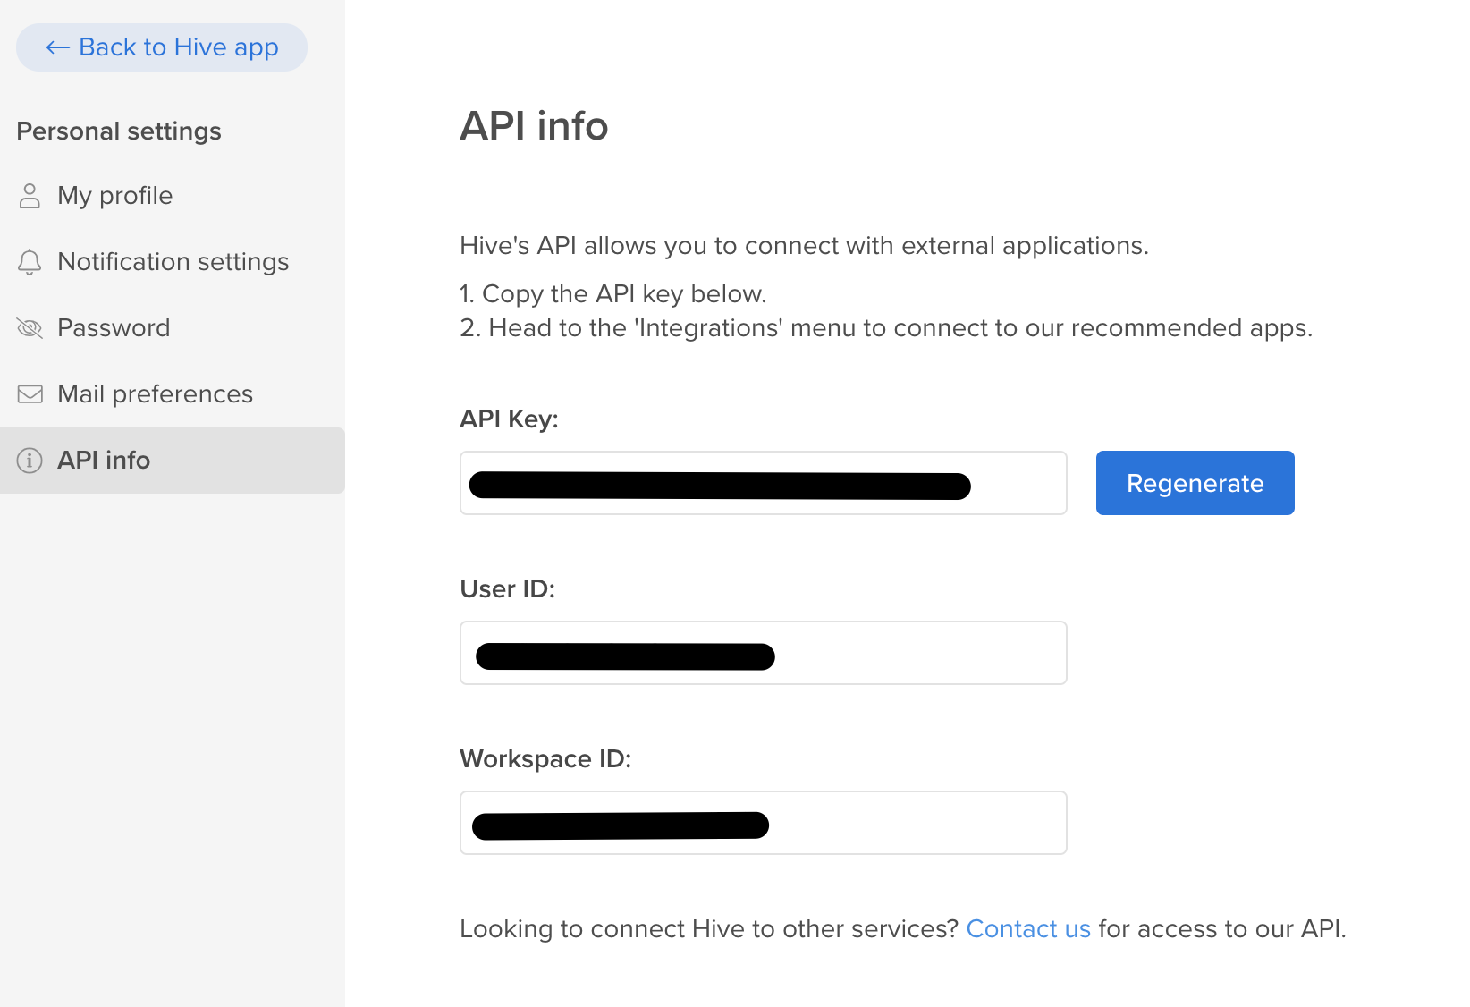Open Mail preferences
This screenshot has height=1007, width=1470.
coord(173,394)
